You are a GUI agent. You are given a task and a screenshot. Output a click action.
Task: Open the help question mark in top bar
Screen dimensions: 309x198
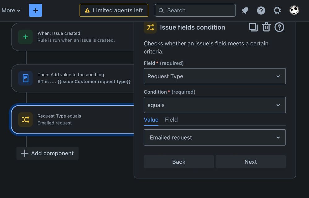tap(261, 10)
